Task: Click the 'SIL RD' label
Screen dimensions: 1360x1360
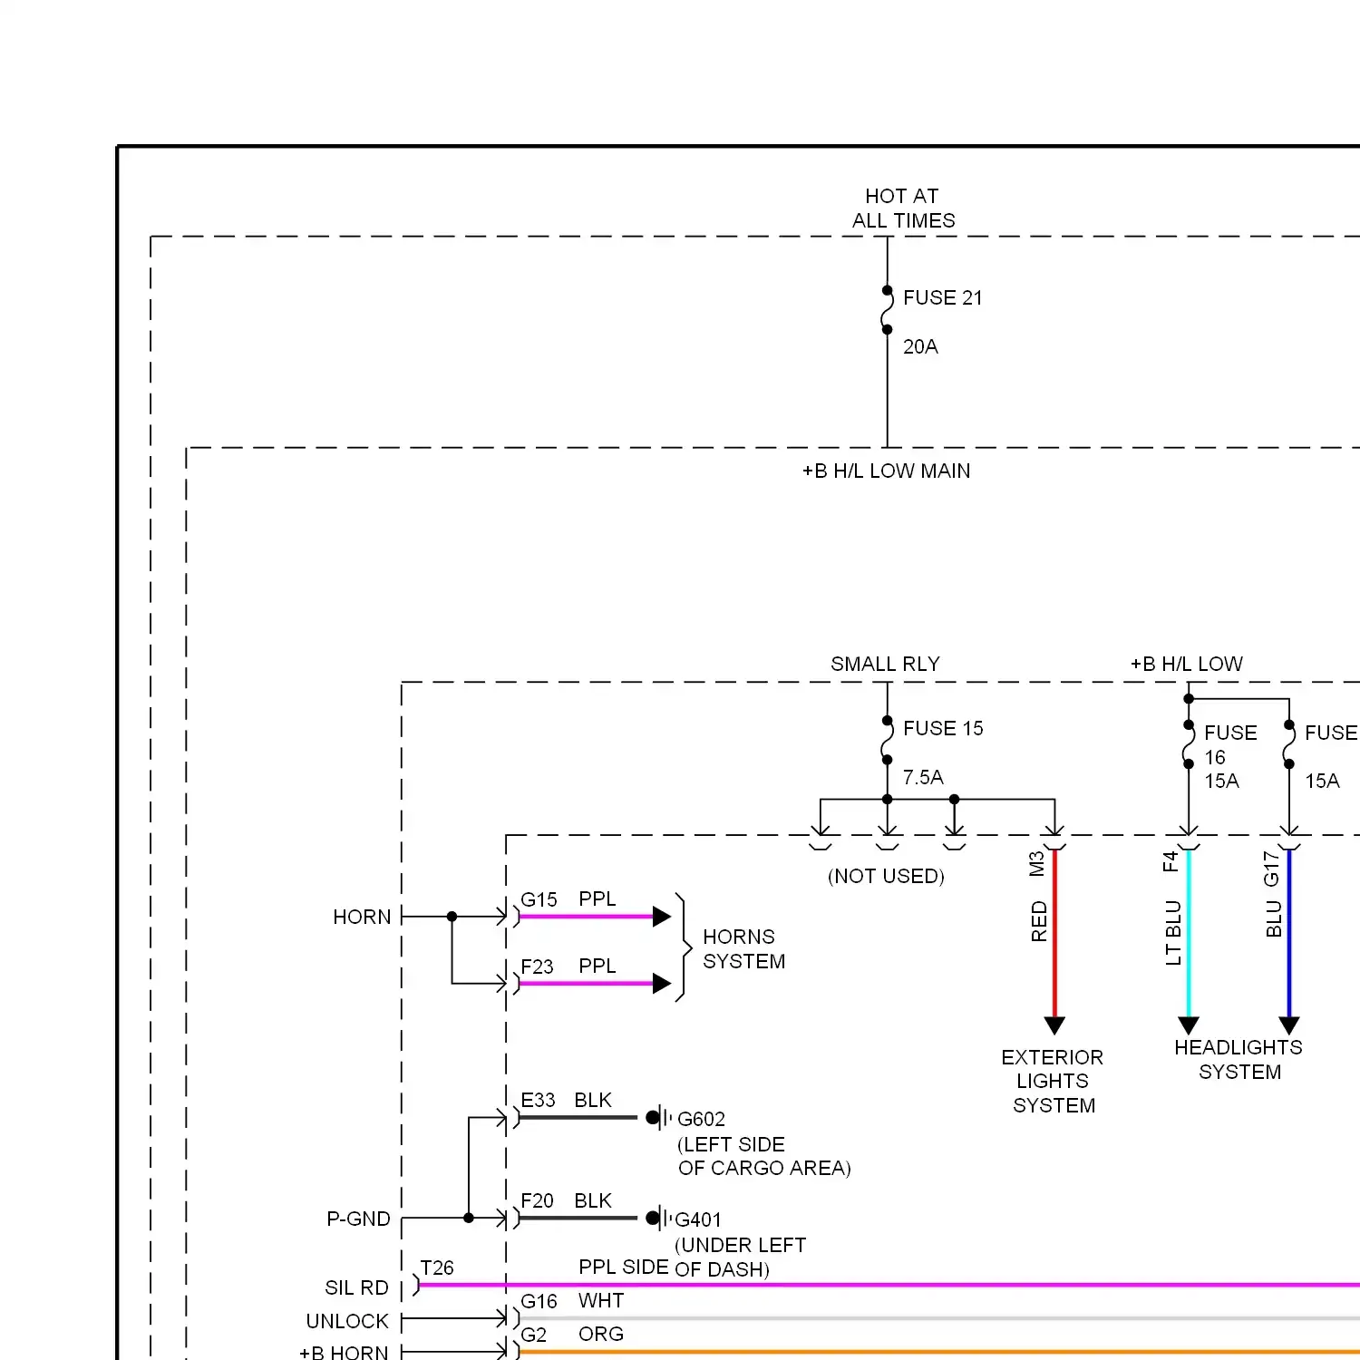Action: pos(356,1287)
